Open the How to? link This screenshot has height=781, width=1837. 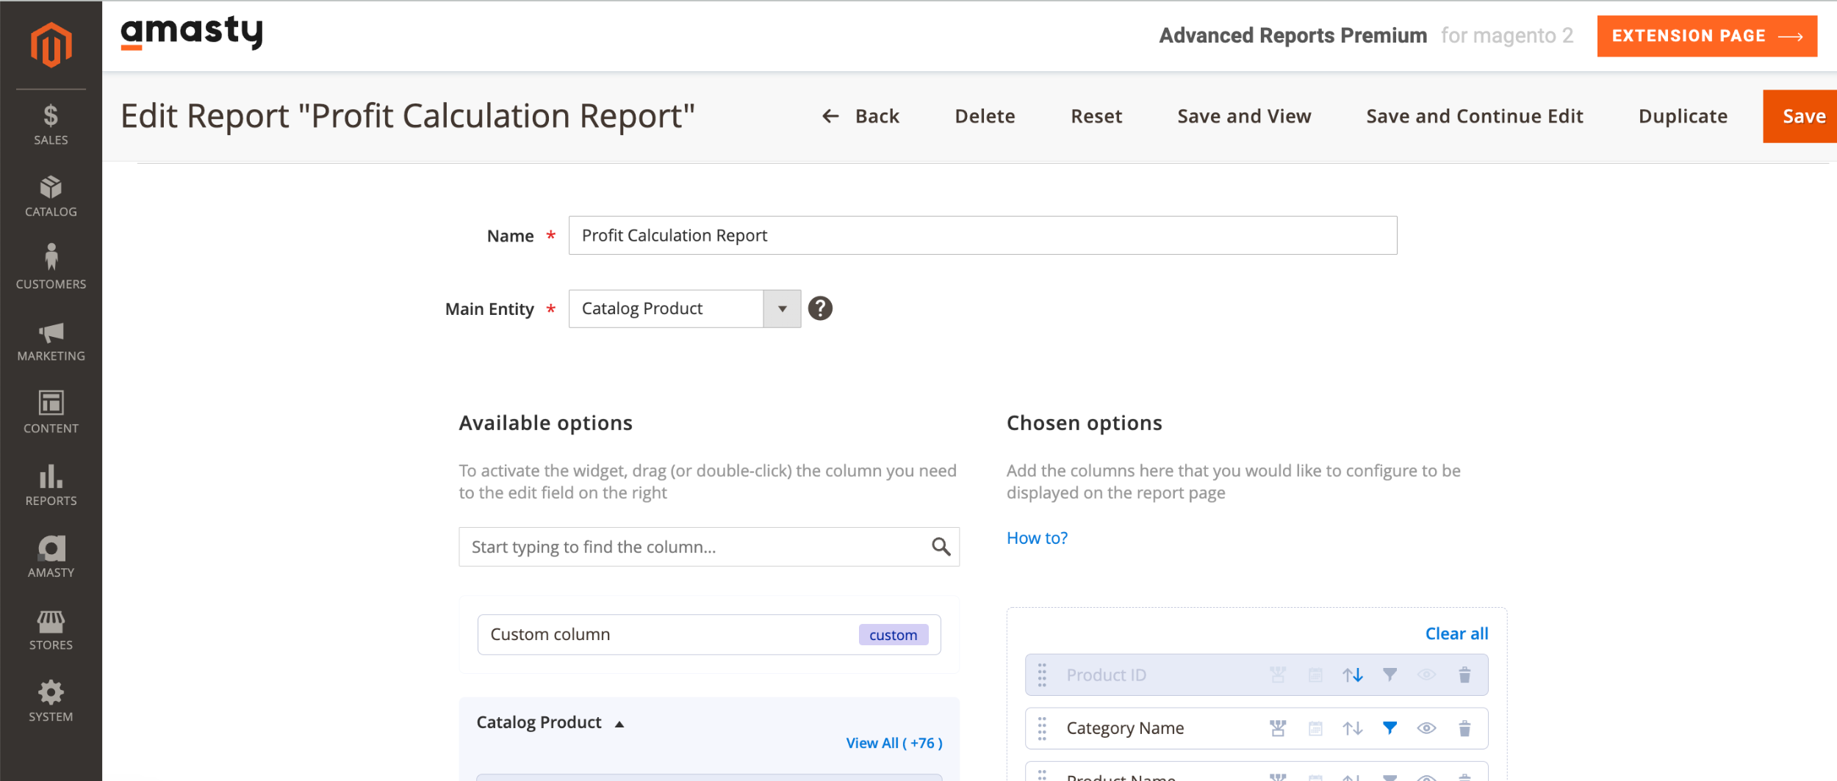pos(1037,537)
